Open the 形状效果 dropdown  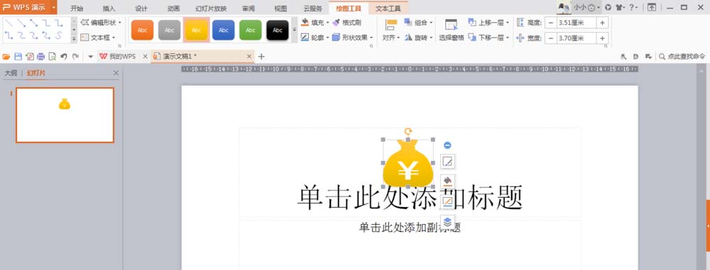coord(352,38)
